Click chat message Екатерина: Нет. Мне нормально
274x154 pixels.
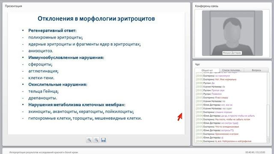[216, 80]
